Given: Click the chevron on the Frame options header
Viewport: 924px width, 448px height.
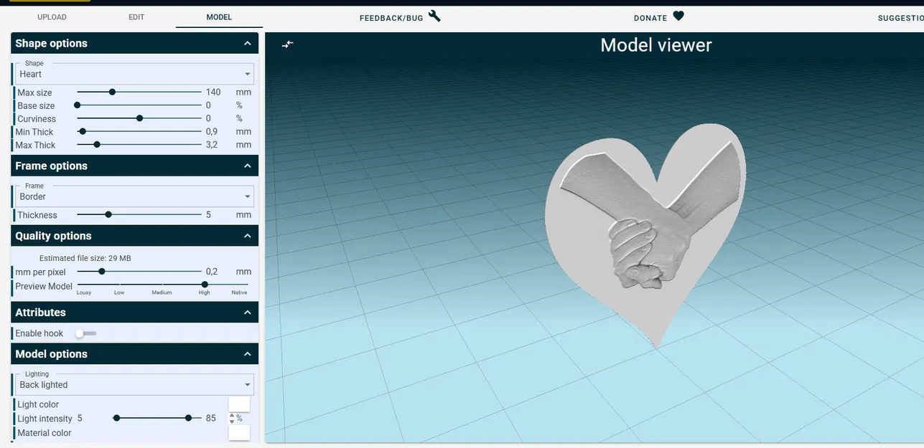Looking at the screenshot, I should click(x=246, y=165).
